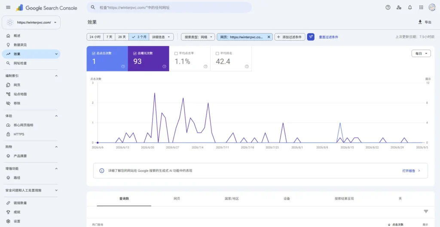Viewport: 440px width, 227px height.
Task: Open users and permissions icon
Action: [x=399, y=8]
